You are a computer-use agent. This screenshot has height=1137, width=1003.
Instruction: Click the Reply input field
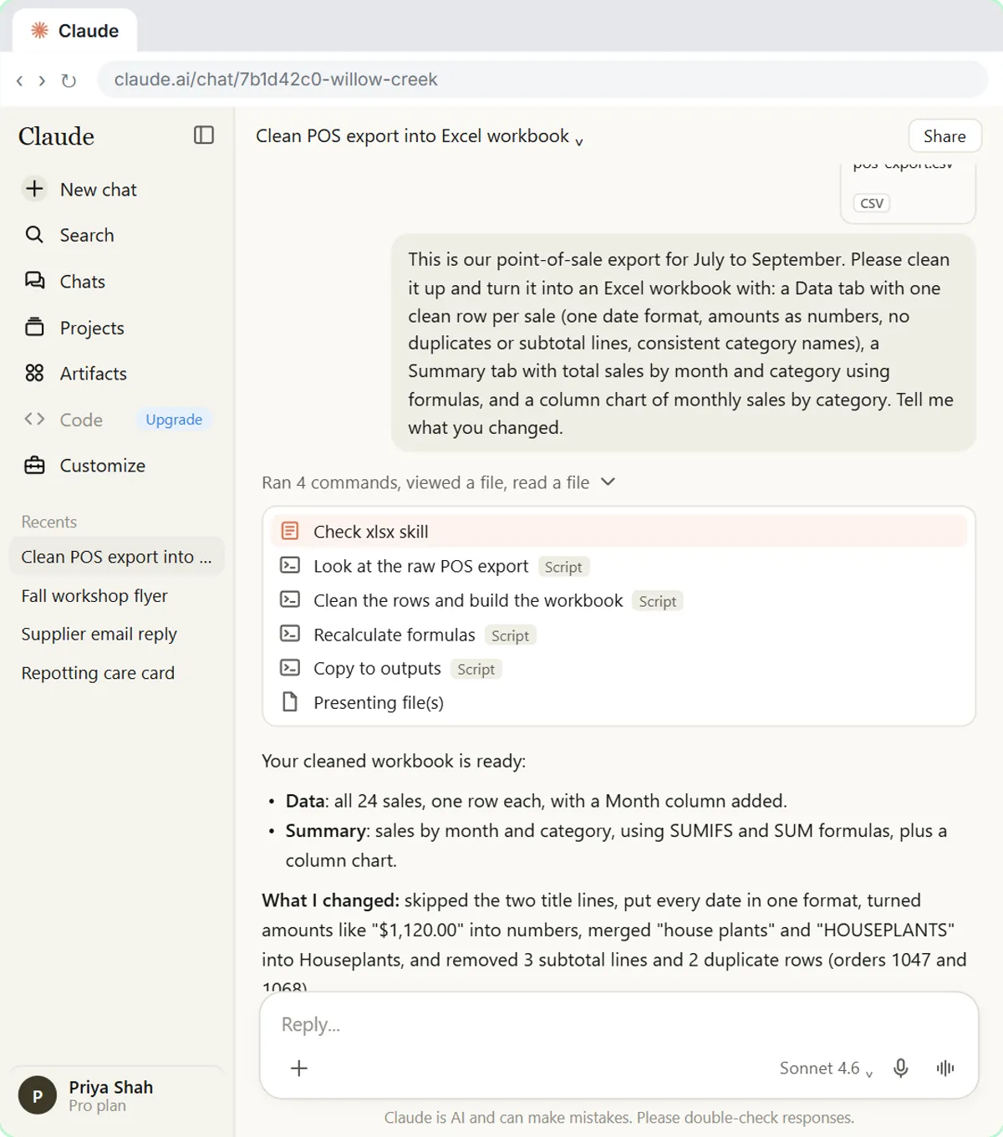(619, 1024)
